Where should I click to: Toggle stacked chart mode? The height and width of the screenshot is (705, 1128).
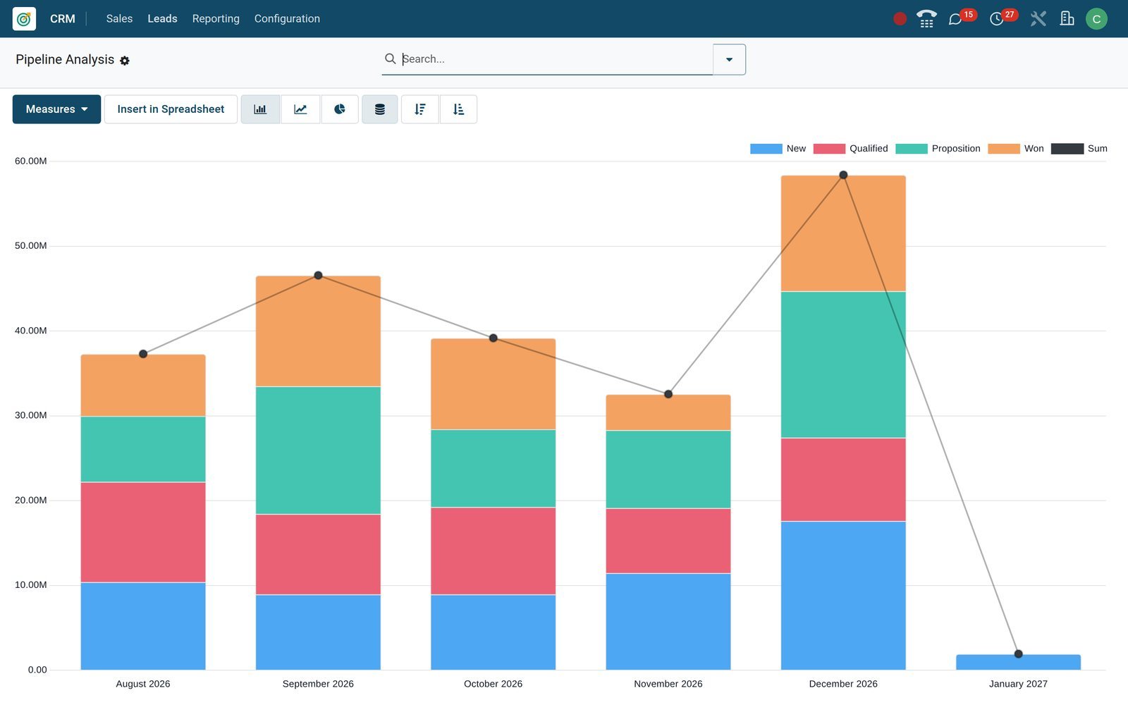pyautogui.click(x=380, y=109)
